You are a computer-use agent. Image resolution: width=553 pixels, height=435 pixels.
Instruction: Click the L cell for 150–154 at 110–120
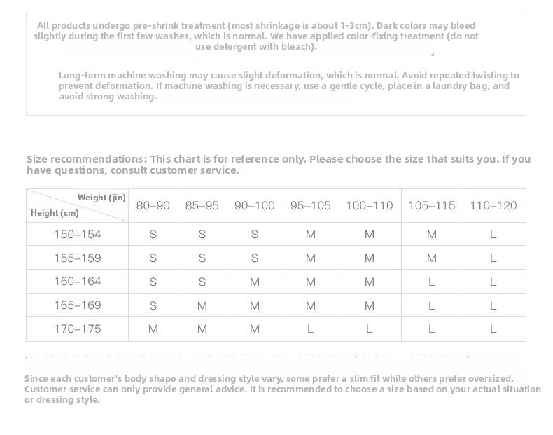pyautogui.click(x=493, y=234)
